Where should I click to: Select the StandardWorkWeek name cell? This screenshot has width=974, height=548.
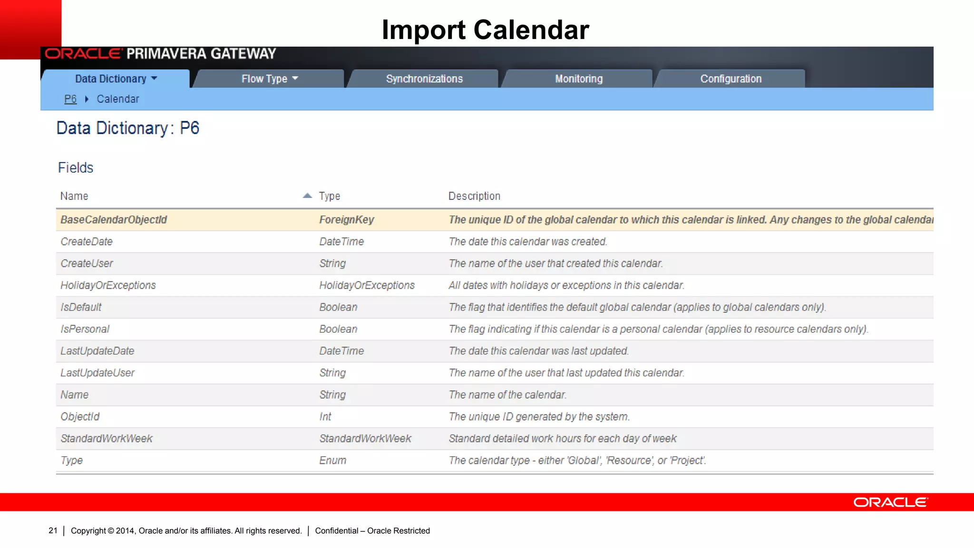click(107, 439)
